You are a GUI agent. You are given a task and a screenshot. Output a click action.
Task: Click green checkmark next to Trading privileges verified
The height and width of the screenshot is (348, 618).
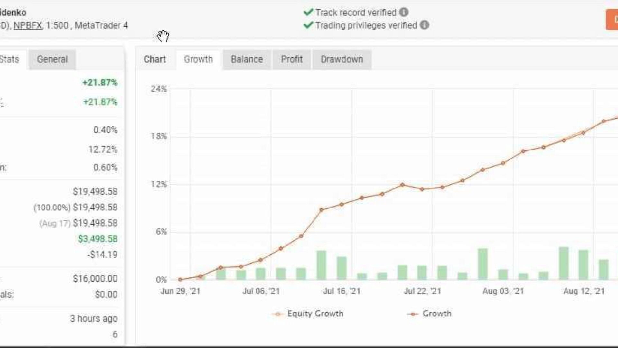click(x=308, y=25)
